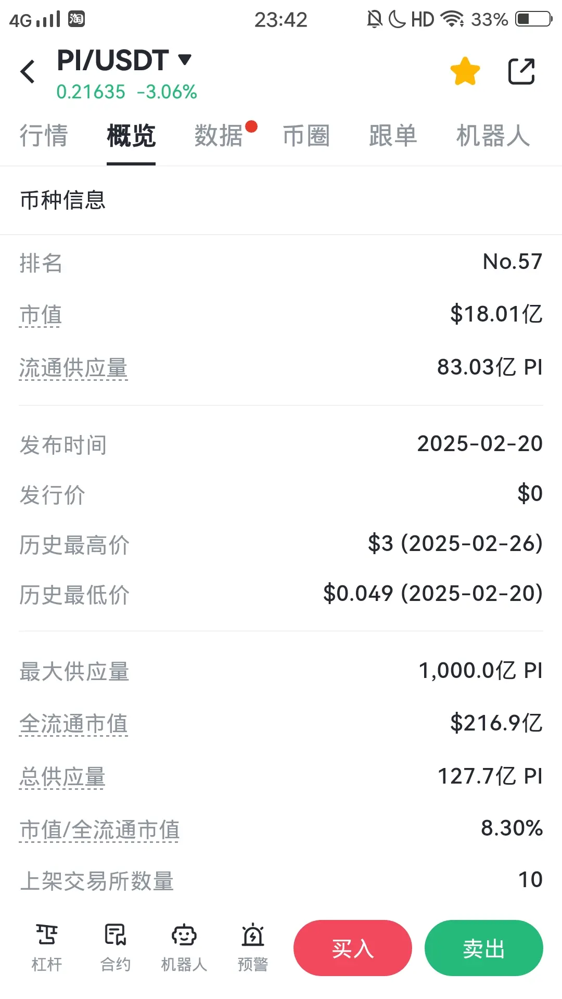Tap the 流通供应量 underlined label

pyautogui.click(x=73, y=368)
